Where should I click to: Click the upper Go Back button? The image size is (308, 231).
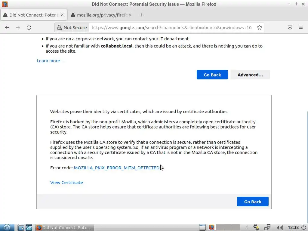pyautogui.click(x=212, y=75)
